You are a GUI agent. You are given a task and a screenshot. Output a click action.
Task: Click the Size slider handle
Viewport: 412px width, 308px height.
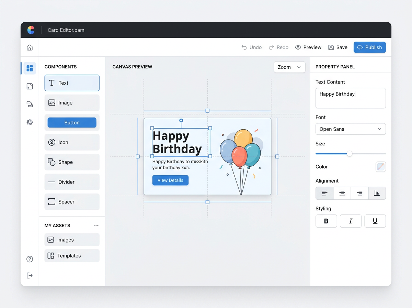pos(350,154)
